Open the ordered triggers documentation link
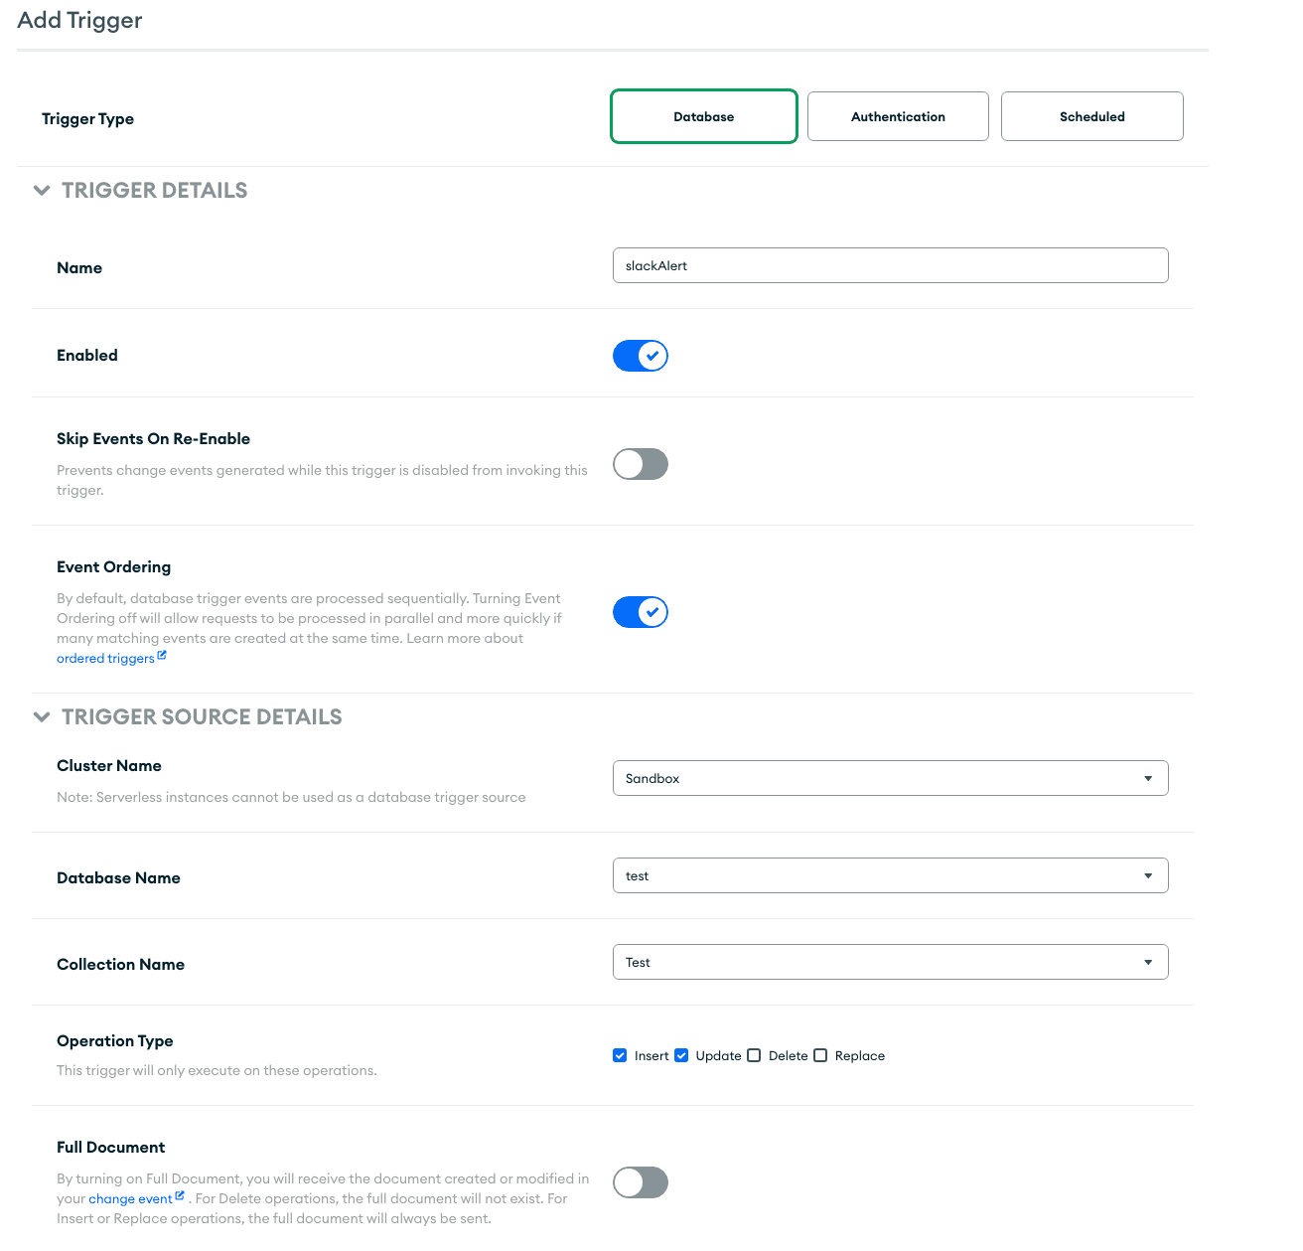The width and height of the screenshot is (1303, 1251). [x=105, y=659]
